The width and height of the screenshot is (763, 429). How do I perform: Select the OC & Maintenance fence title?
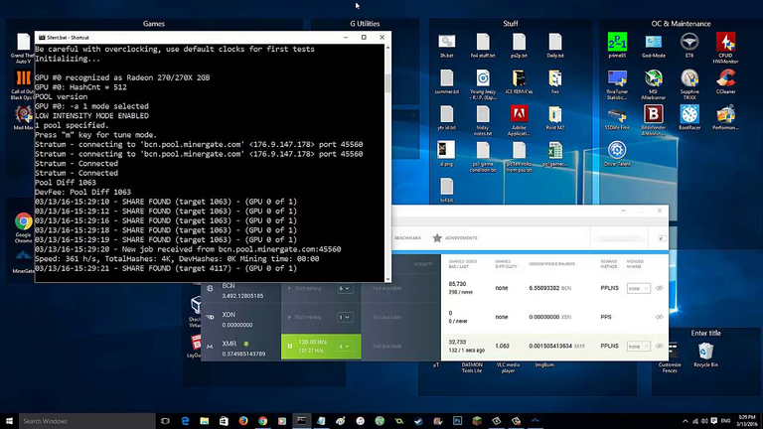681,24
